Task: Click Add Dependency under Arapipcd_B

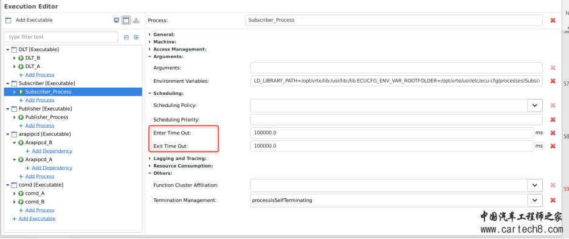Action: pyautogui.click(x=52, y=151)
